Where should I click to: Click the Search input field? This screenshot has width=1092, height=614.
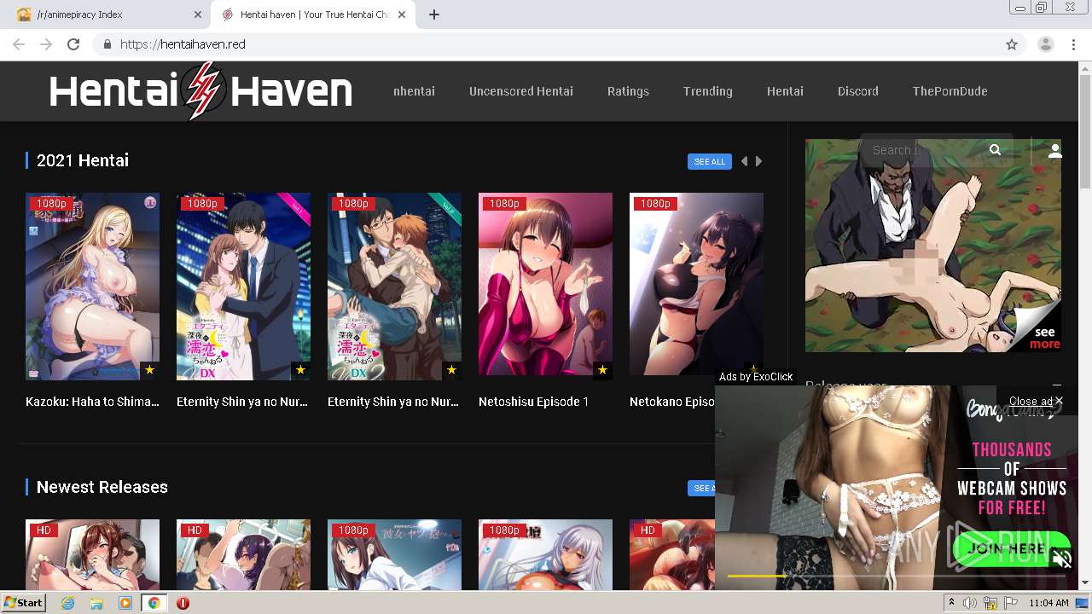pyautogui.click(x=926, y=150)
